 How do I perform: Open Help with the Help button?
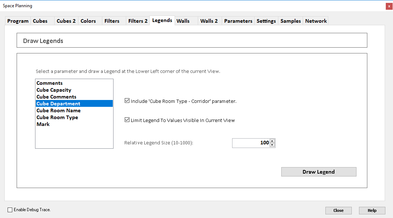click(x=372, y=210)
